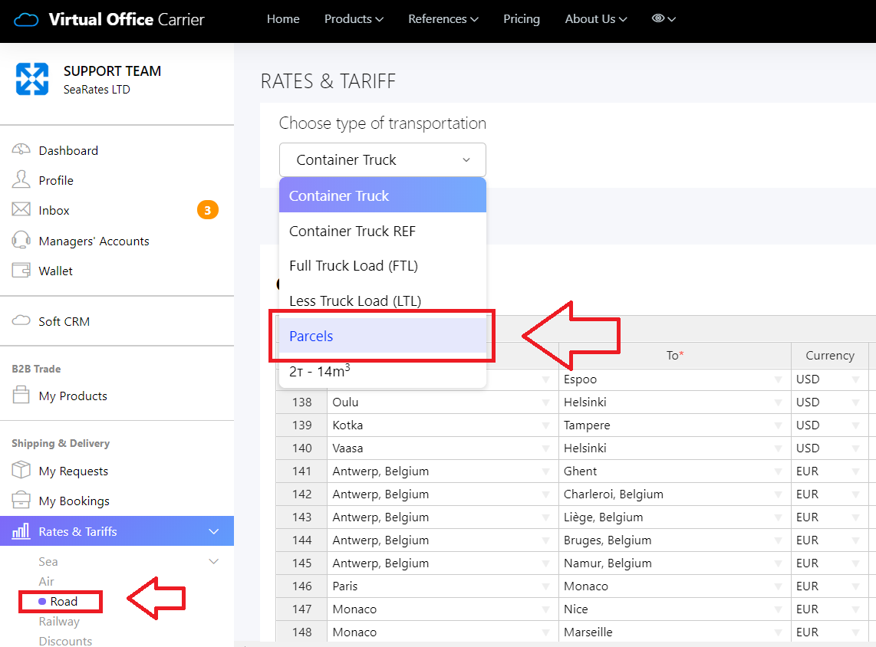Open the References dropdown menu
Viewport: 876px width, 647px height.
tap(443, 19)
